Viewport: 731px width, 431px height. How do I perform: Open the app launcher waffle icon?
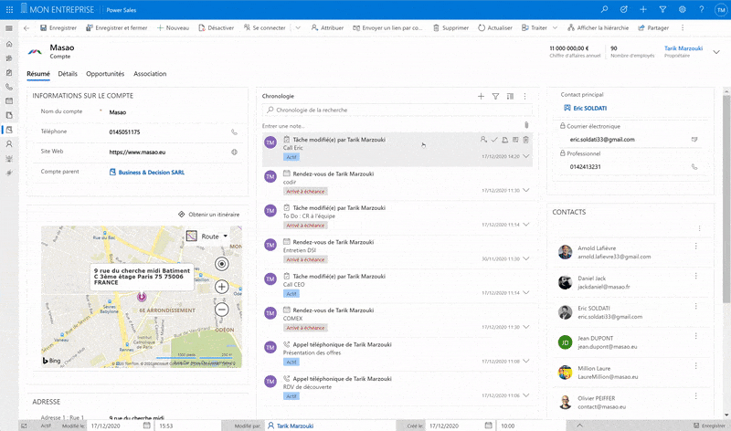pos(9,9)
